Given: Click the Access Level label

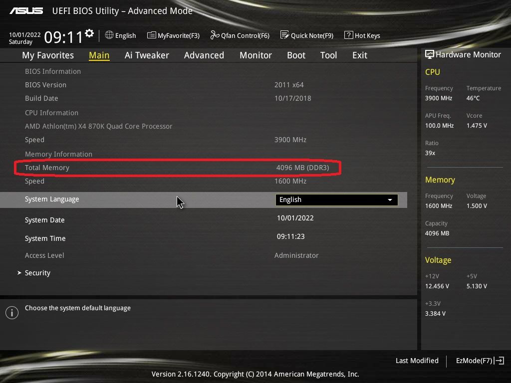Looking at the screenshot, I should click(x=44, y=255).
